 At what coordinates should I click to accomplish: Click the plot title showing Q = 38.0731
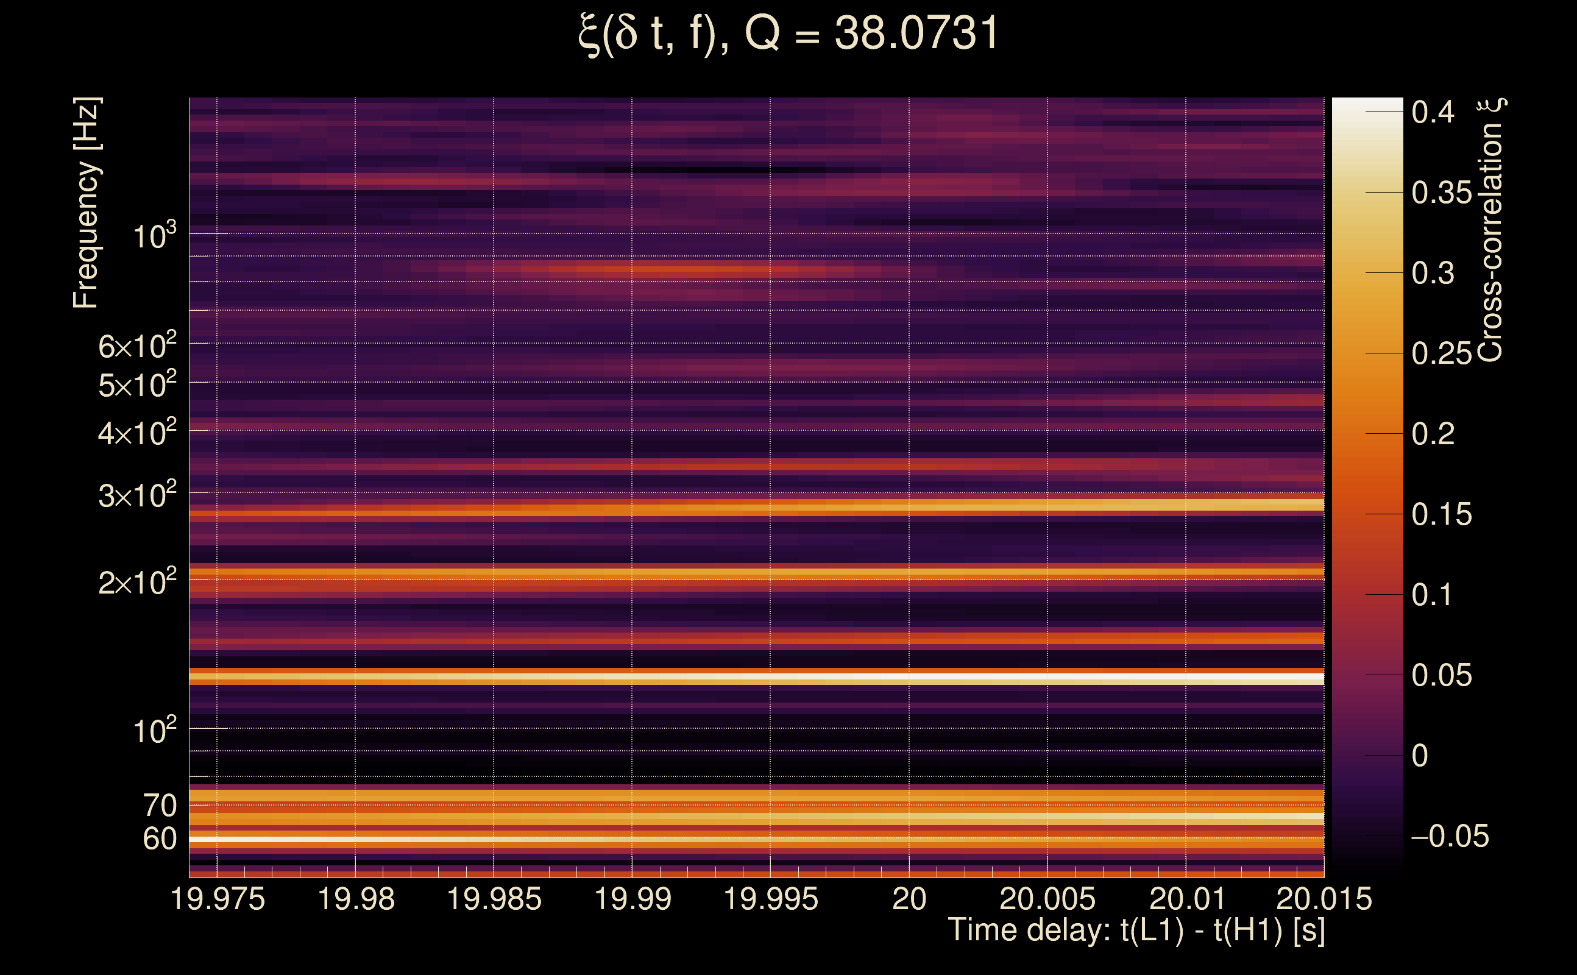[x=788, y=34]
